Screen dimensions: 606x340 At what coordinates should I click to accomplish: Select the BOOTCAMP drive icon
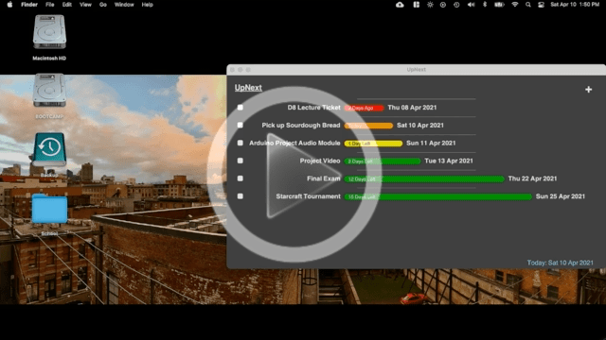click(49, 91)
